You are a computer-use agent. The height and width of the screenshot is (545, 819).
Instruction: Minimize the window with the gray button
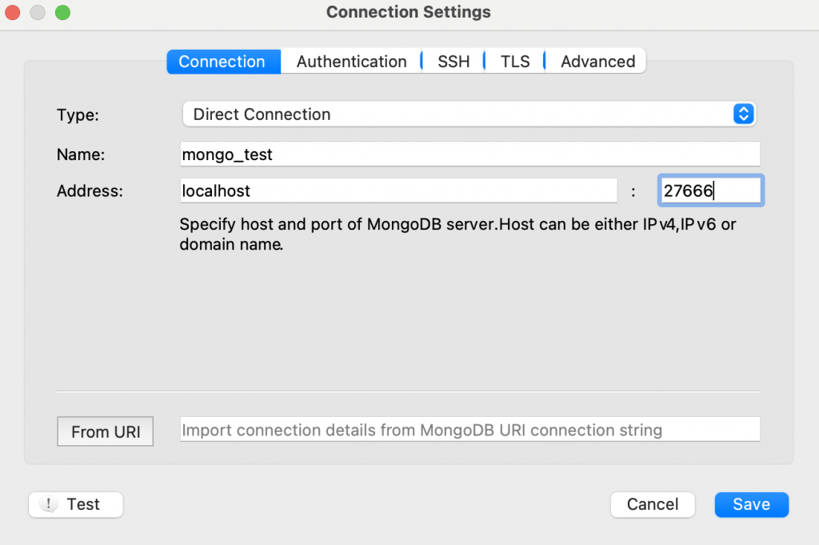click(x=38, y=13)
